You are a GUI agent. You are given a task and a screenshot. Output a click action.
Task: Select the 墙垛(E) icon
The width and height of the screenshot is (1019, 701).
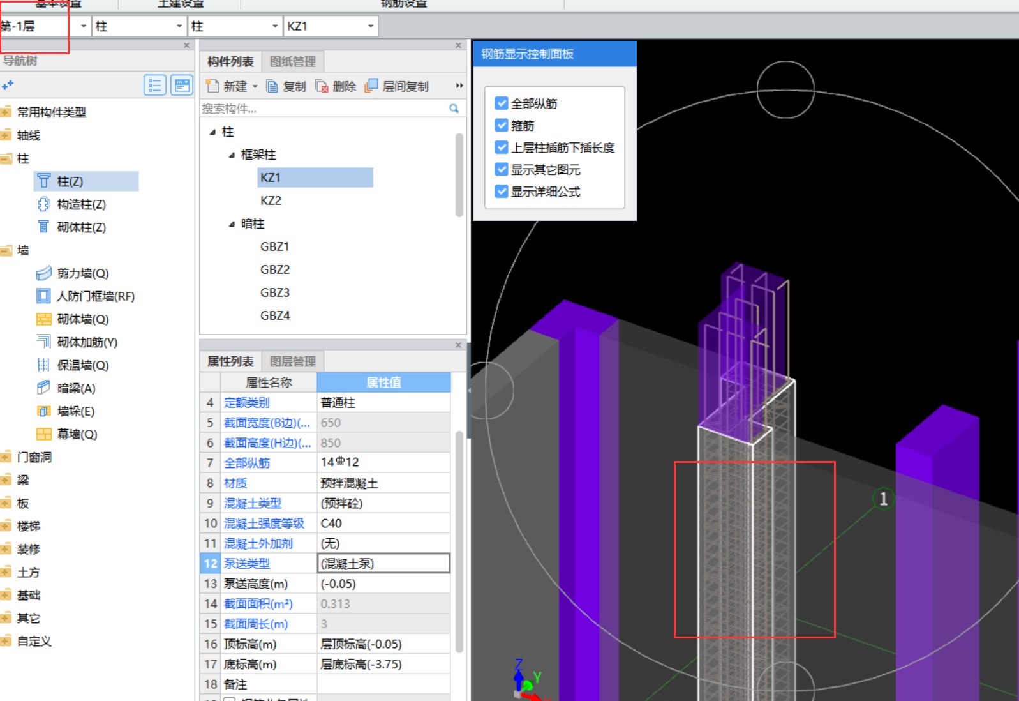pos(43,411)
